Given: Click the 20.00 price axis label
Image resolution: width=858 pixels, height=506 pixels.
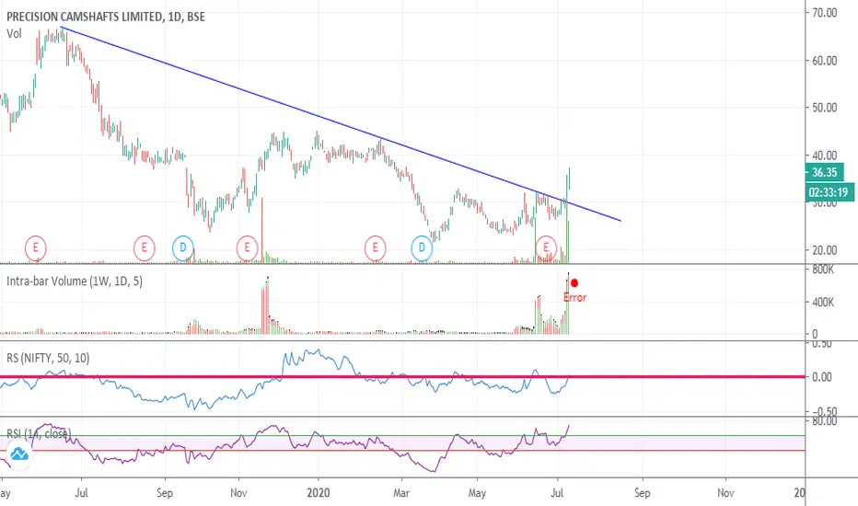Looking at the screenshot, I should click(825, 250).
